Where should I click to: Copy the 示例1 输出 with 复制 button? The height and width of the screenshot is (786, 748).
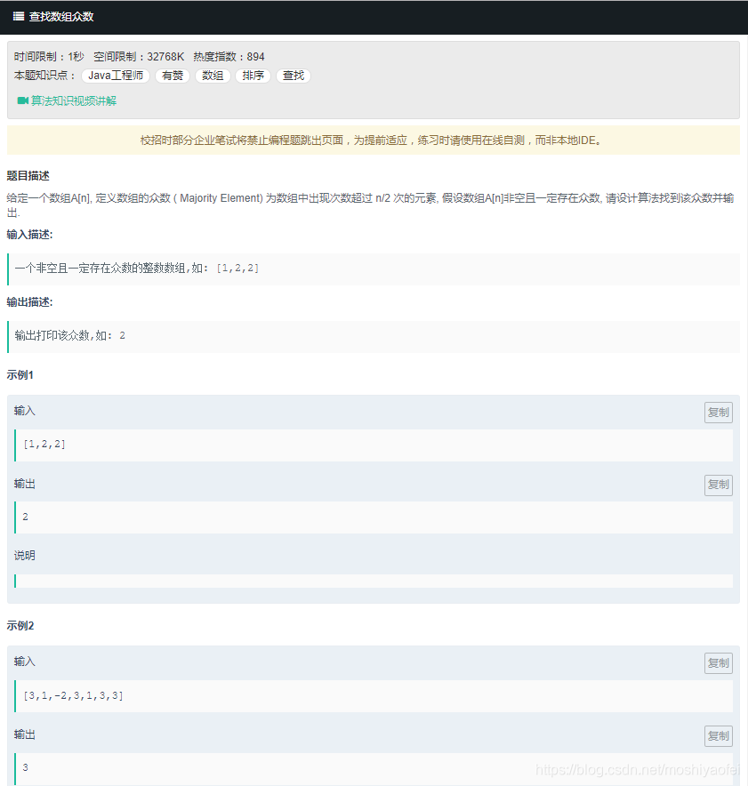click(x=719, y=485)
